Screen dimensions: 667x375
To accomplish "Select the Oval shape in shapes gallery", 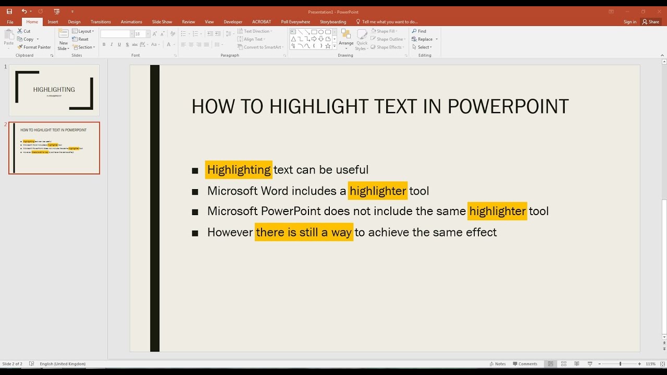I will [x=321, y=32].
